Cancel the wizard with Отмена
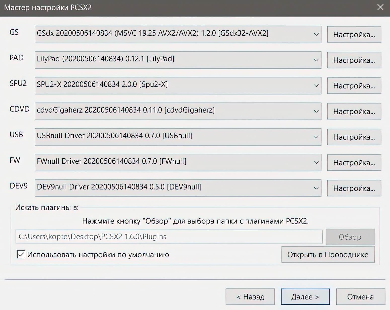Viewport: 390px width, 310px height. (x=361, y=297)
